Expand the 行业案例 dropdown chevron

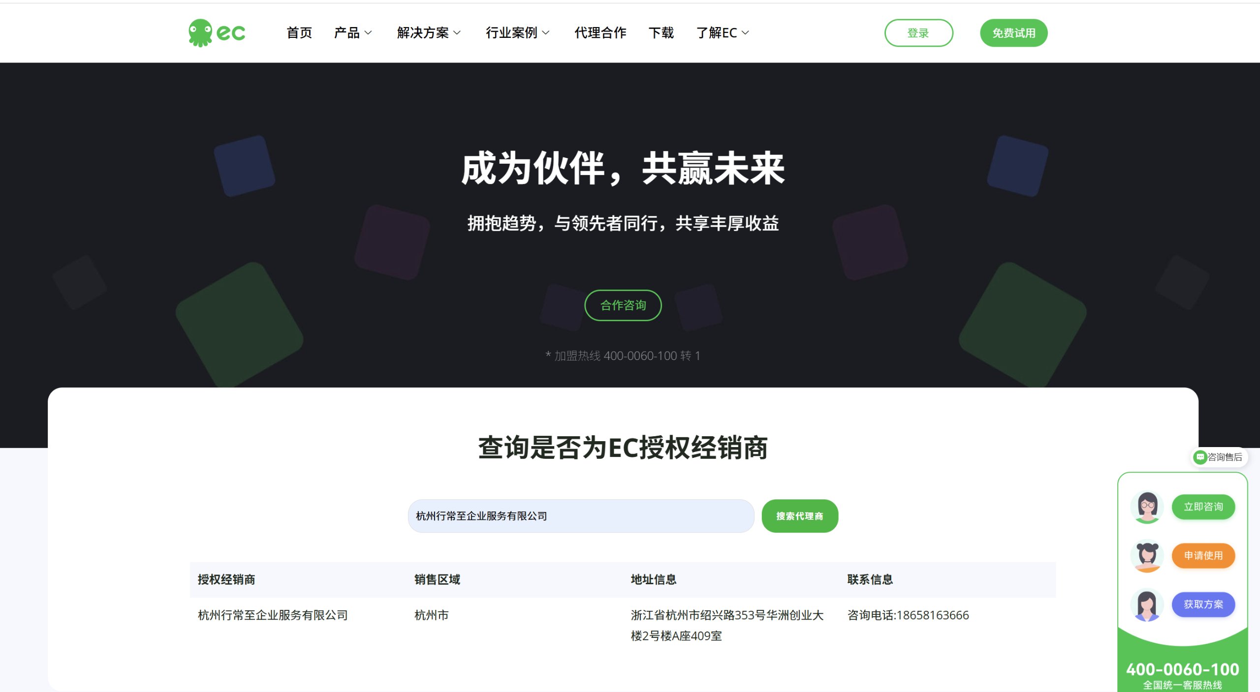click(545, 33)
